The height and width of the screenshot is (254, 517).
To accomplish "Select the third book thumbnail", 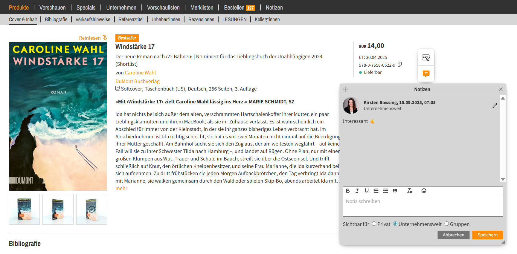I will [92, 209].
